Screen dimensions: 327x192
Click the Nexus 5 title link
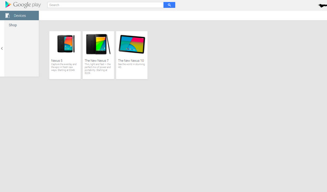pos(57,61)
